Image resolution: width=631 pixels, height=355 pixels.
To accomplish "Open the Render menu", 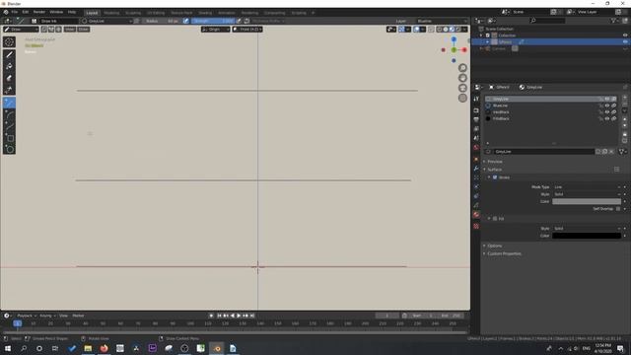I will coord(39,12).
